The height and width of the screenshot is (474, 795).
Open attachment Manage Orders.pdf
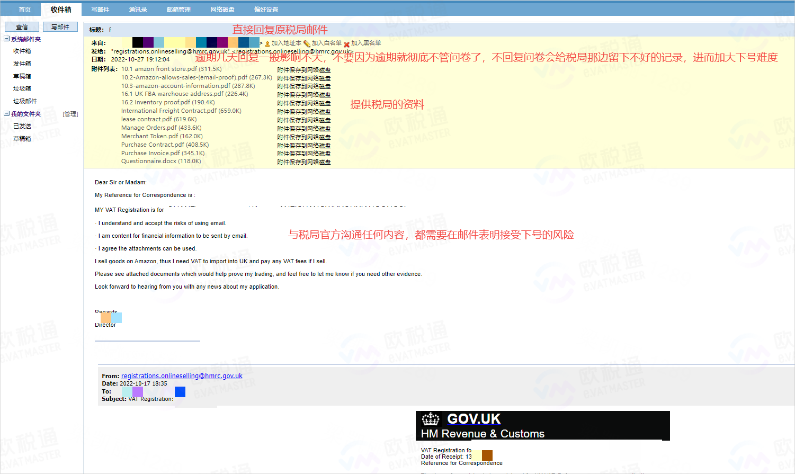(162, 128)
